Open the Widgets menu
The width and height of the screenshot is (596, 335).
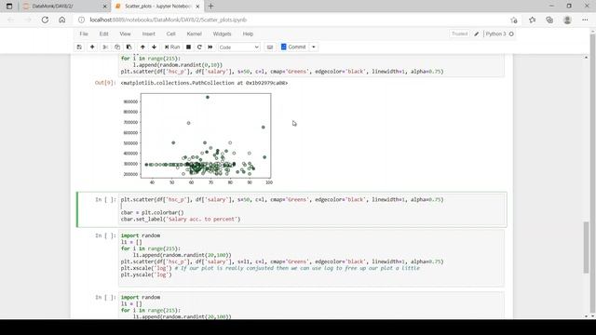[222, 33]
